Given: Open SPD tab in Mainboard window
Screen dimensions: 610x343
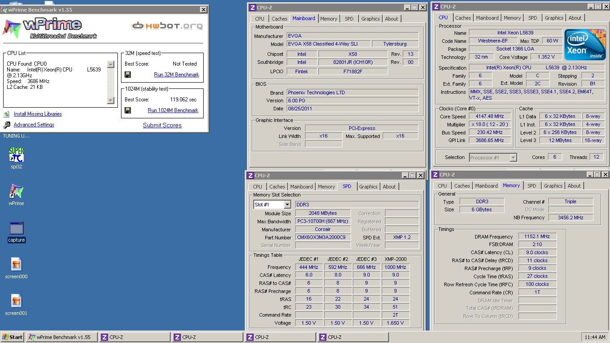Looking at the screenshot, I should coord(349,19).
